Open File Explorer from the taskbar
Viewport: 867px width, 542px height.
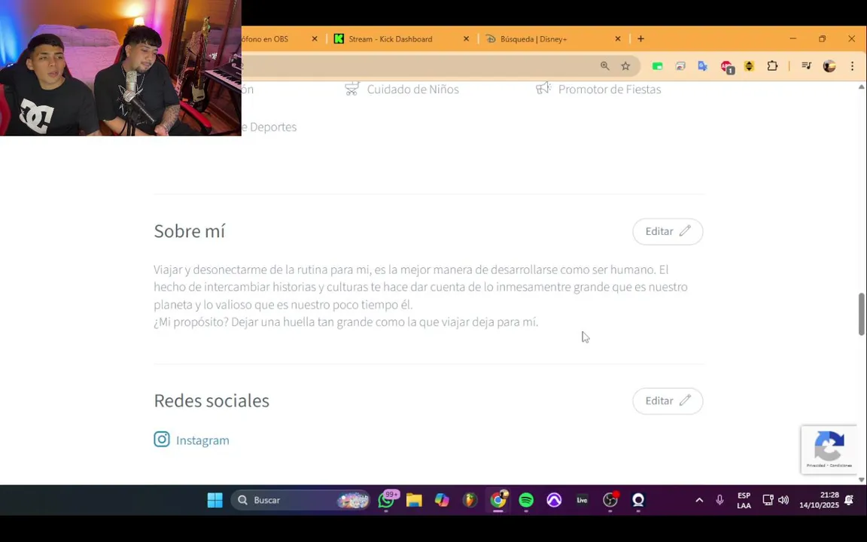(x=414, y=500)
